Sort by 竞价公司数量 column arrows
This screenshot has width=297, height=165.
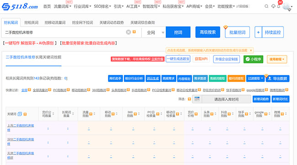[x=53, y=114]
